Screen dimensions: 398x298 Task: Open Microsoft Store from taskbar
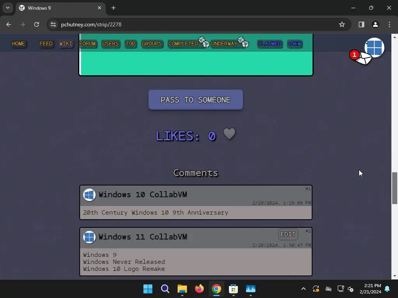(x=233, y=289)
